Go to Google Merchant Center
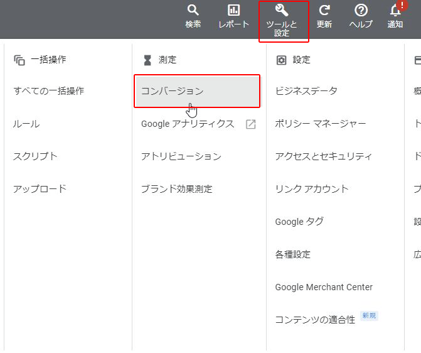 tap(324, 287)
